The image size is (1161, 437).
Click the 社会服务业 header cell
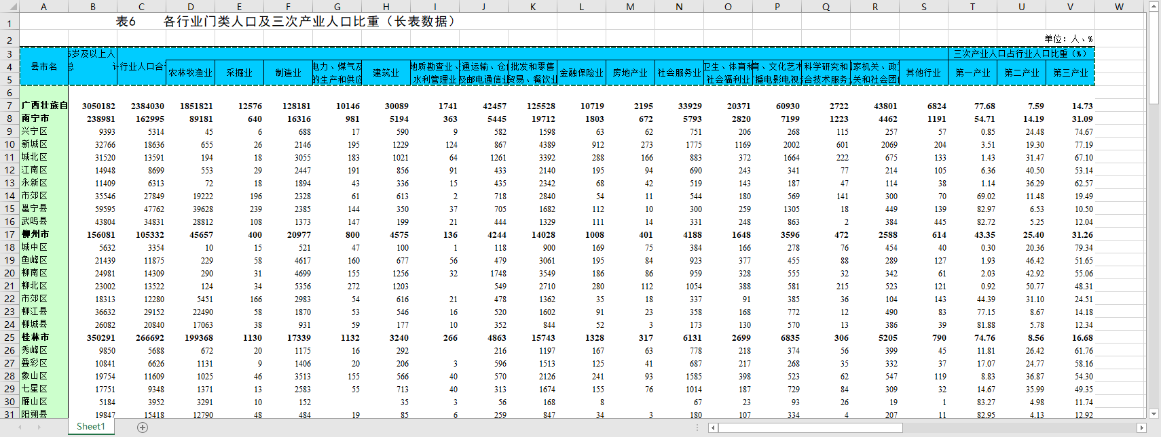point(680,72)
